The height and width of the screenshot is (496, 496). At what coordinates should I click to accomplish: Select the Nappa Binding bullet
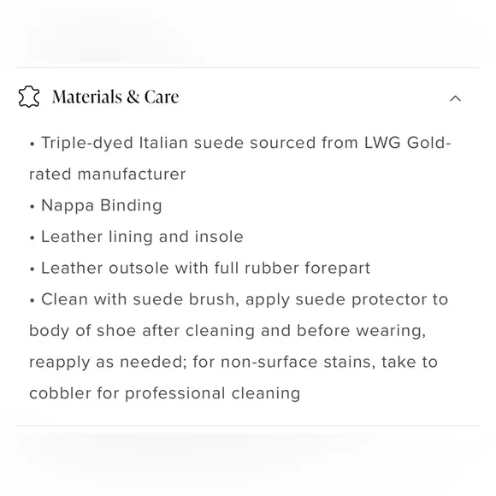96,205
